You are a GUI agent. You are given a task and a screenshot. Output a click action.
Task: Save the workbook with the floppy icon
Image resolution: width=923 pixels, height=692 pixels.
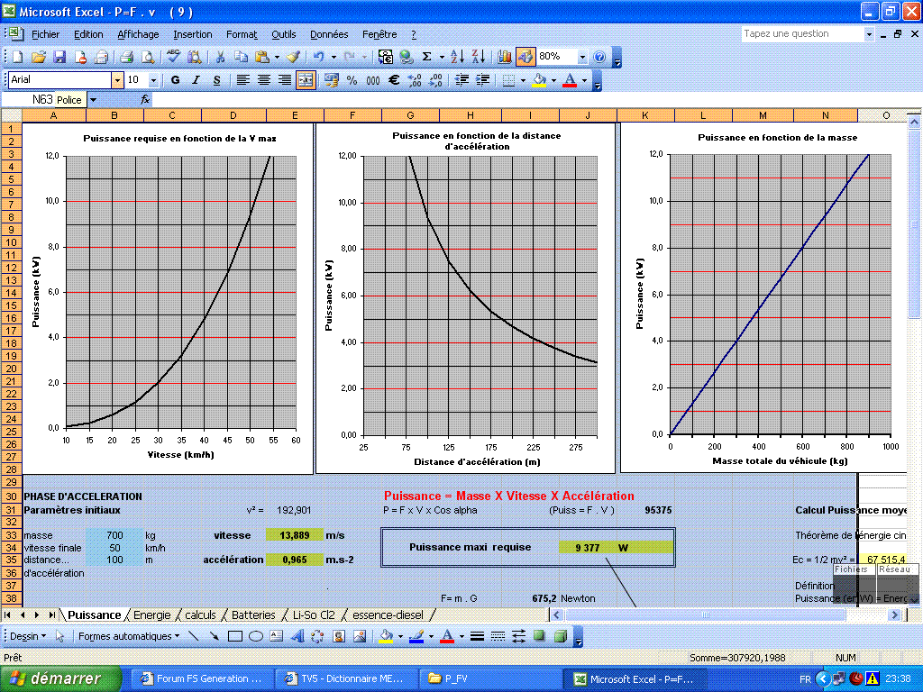[59, 57]
